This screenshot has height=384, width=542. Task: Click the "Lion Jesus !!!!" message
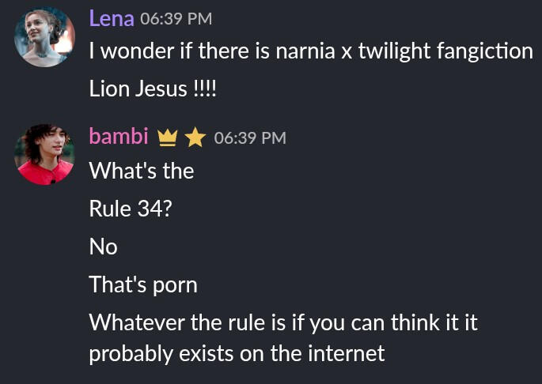pos(153,88)
